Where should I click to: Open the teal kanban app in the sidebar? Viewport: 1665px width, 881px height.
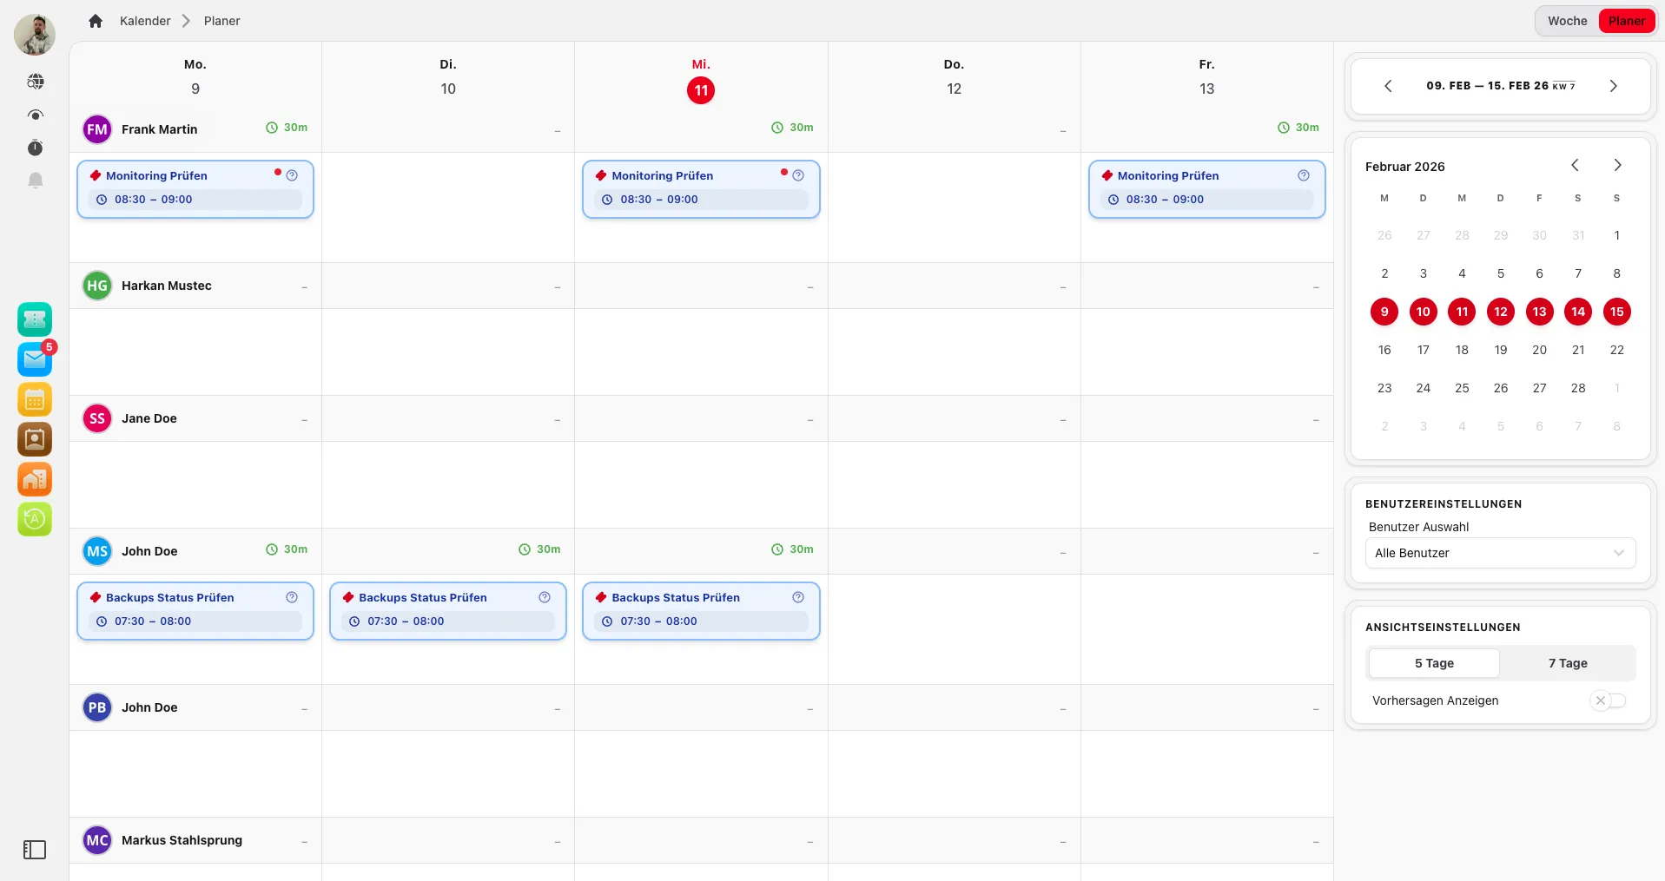click(35, 319)
